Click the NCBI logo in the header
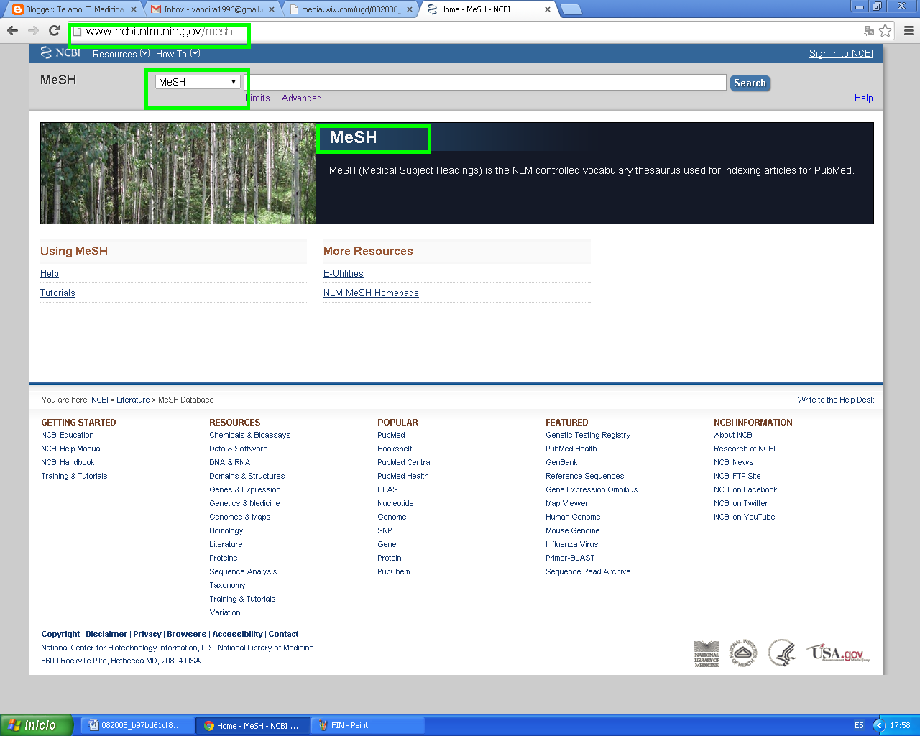This screenshot has height=736, width=920. tap(60, 52)
